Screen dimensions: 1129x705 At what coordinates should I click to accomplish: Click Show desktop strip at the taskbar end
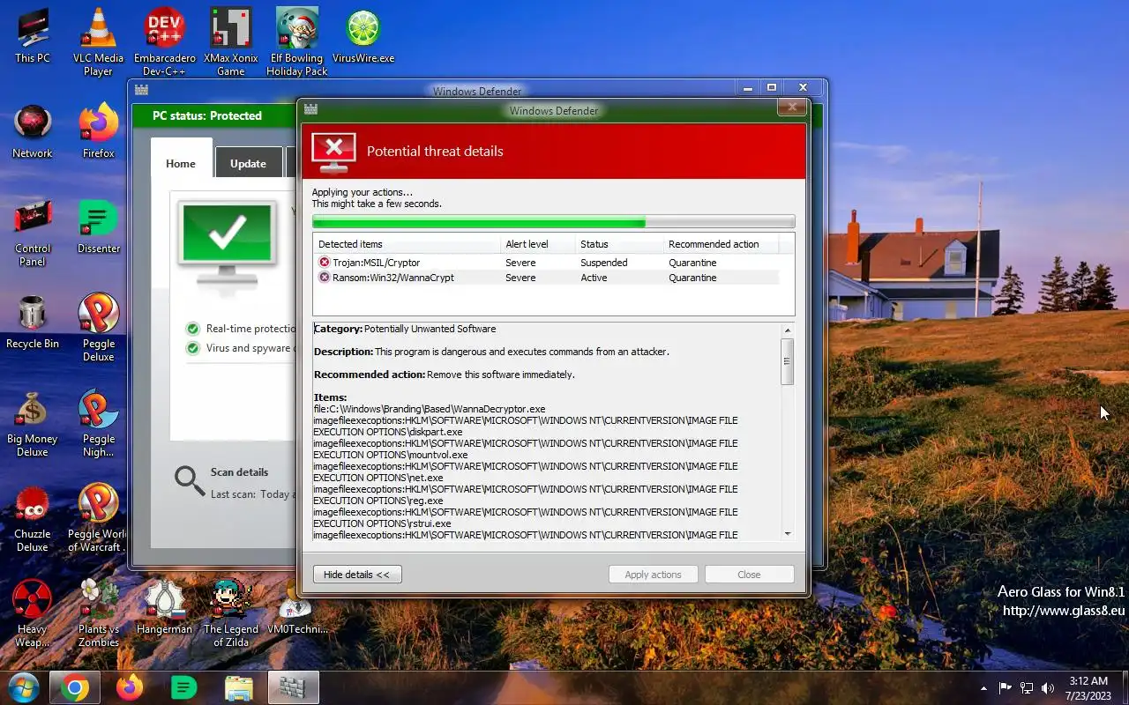(1125, 687)
